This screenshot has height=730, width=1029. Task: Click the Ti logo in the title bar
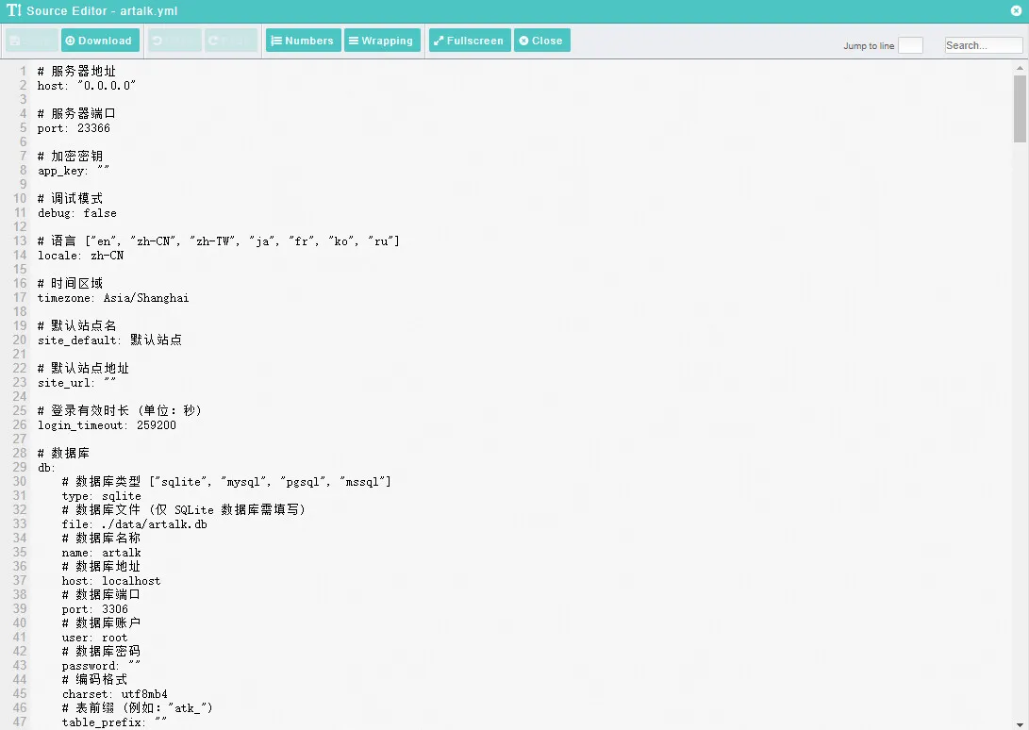pos(13,11)
